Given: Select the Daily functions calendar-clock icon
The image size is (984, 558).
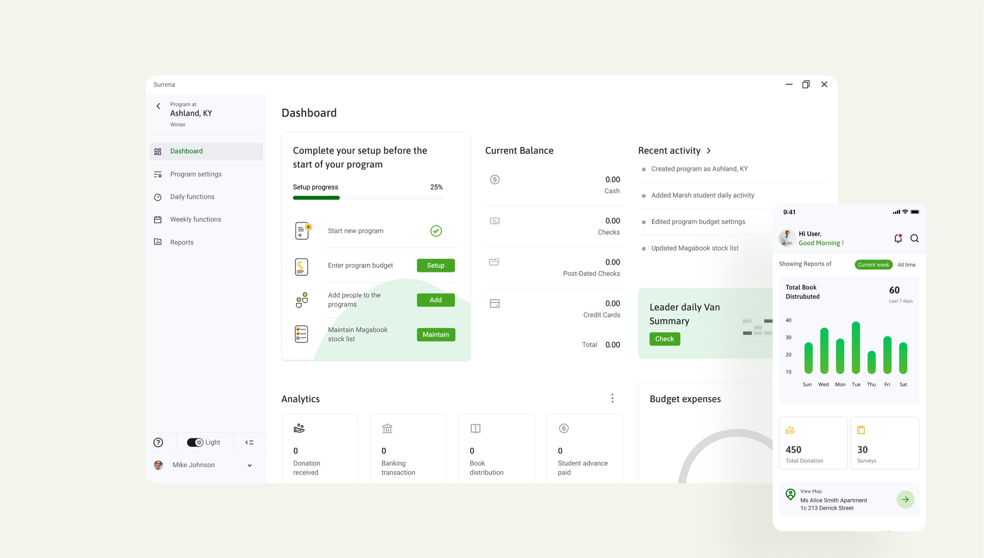Looking at the screenshot, I should (158, 197).
